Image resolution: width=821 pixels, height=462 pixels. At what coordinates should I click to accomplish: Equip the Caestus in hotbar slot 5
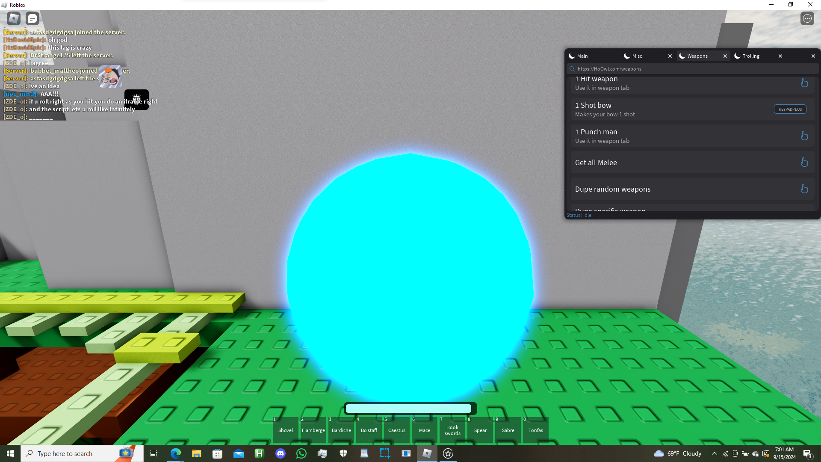[x=397, y=430]
